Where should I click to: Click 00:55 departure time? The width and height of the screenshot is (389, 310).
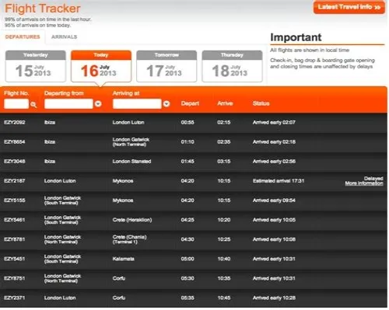click(187, 122)
